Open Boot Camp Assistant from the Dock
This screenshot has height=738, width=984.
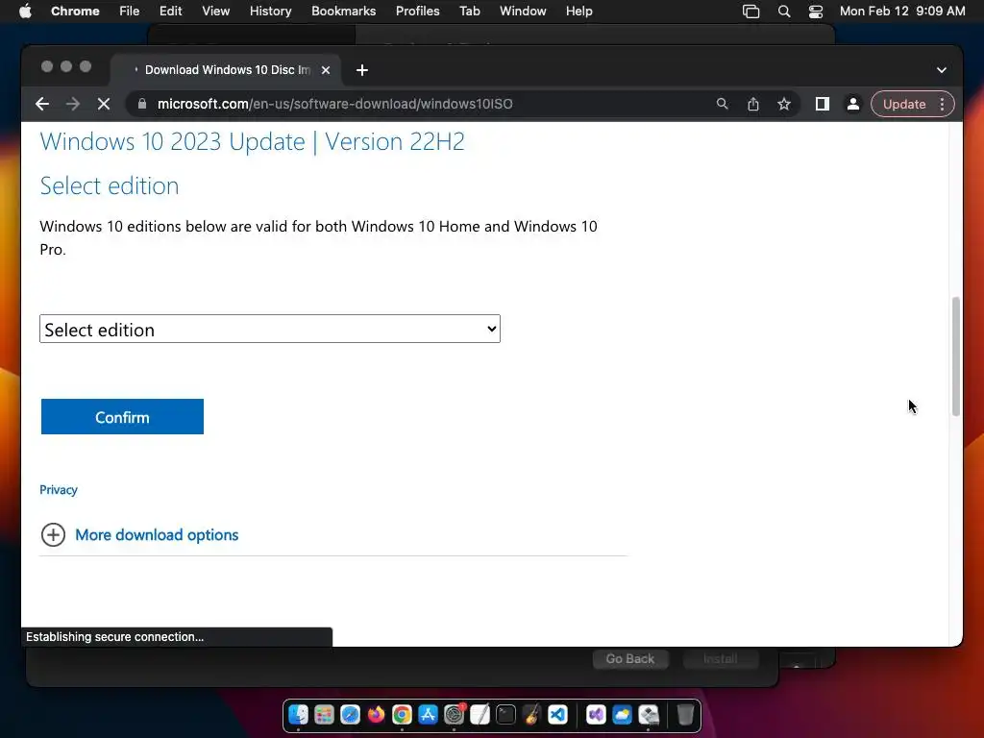click(649, 715)
